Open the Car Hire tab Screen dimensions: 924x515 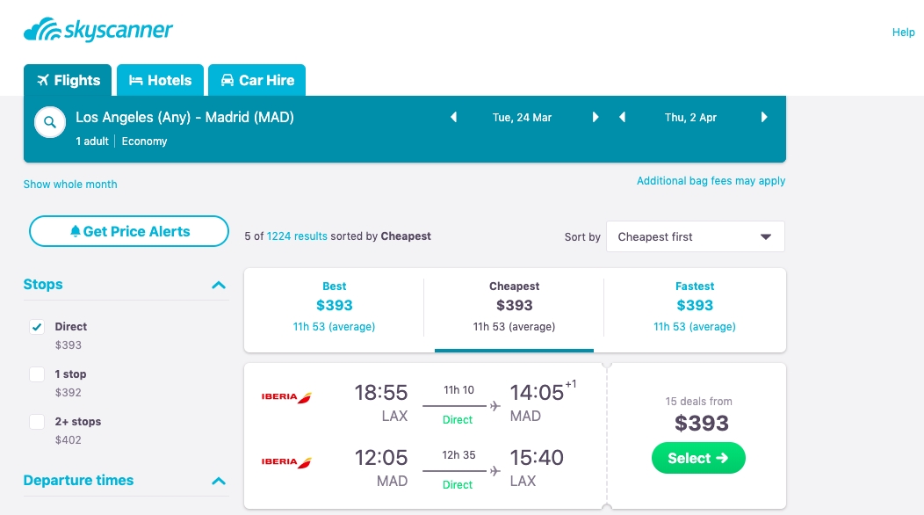click(x=257, y=80)
